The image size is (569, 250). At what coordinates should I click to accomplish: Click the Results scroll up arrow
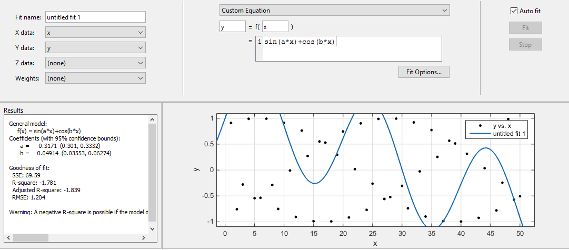[153, 119]
